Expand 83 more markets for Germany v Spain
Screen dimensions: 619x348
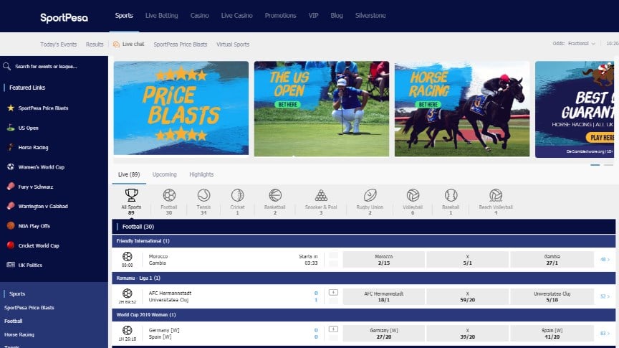click(x=605, y=334)
